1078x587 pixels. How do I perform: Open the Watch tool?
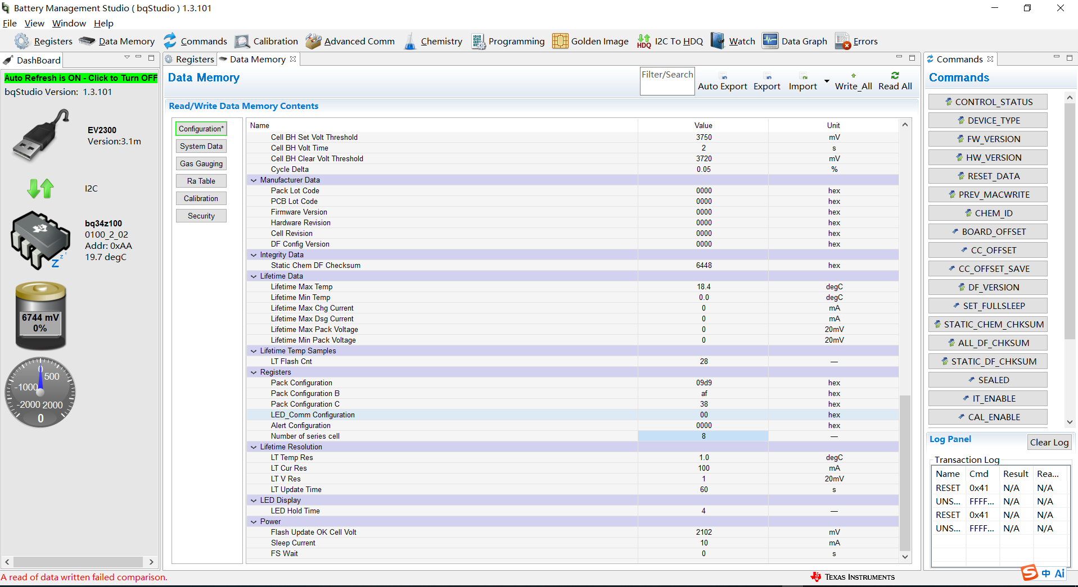click(733, 41)
